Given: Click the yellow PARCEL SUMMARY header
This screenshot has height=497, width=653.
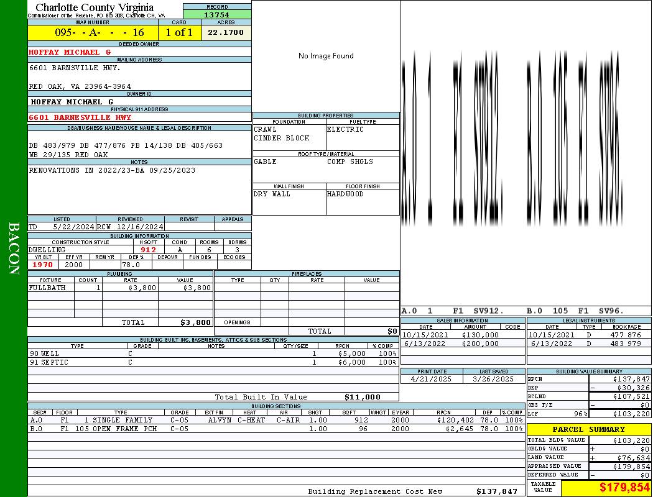Looking at the screenshot, I should click(x=588, y=429).
